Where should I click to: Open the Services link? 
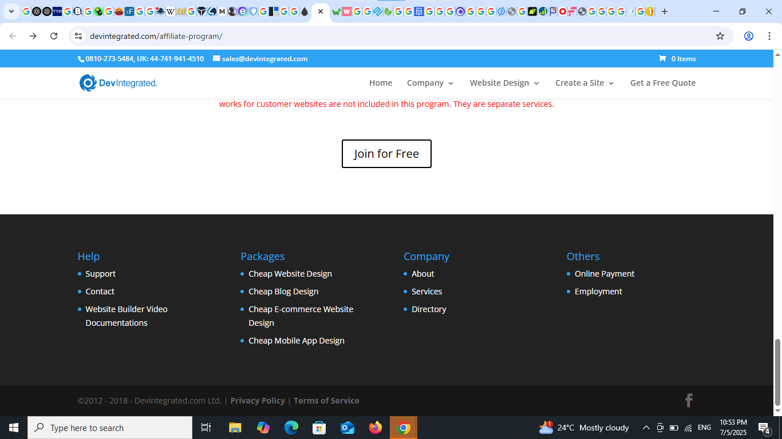coord(426,292)
